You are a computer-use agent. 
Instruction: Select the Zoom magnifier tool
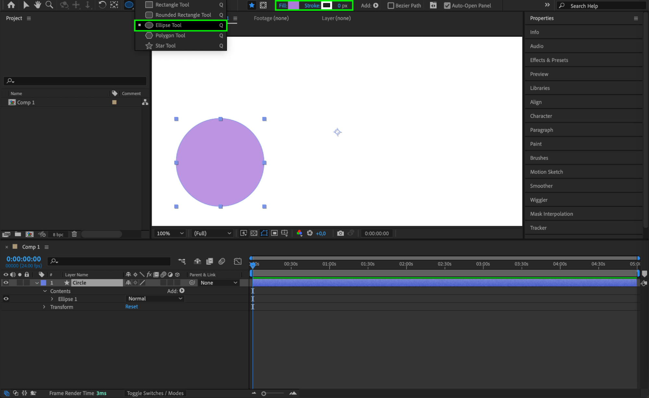[x=49, y=5]
